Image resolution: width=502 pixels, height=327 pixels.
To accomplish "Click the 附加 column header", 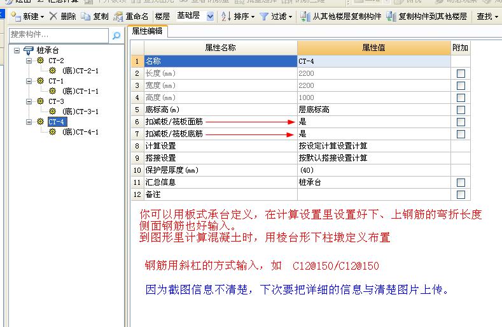I will [x=461, y=48].
